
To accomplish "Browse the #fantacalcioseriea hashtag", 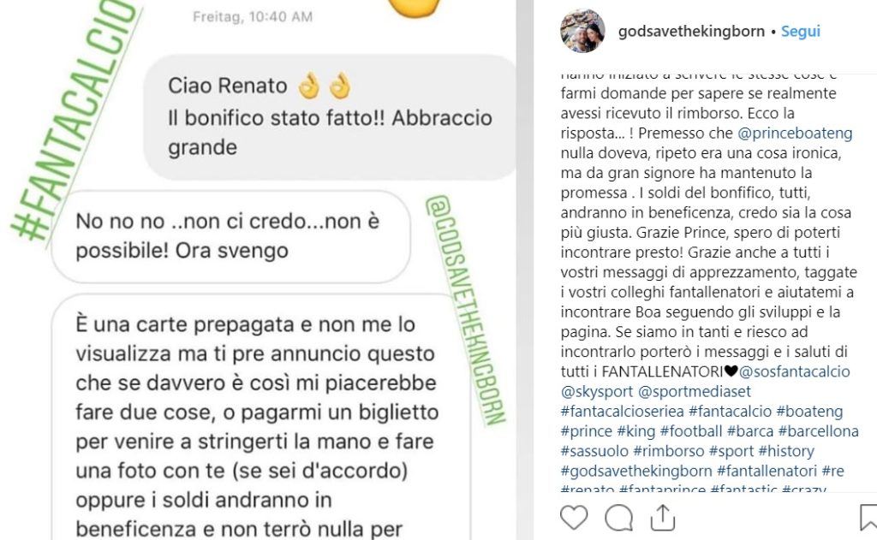I will 622,412.
